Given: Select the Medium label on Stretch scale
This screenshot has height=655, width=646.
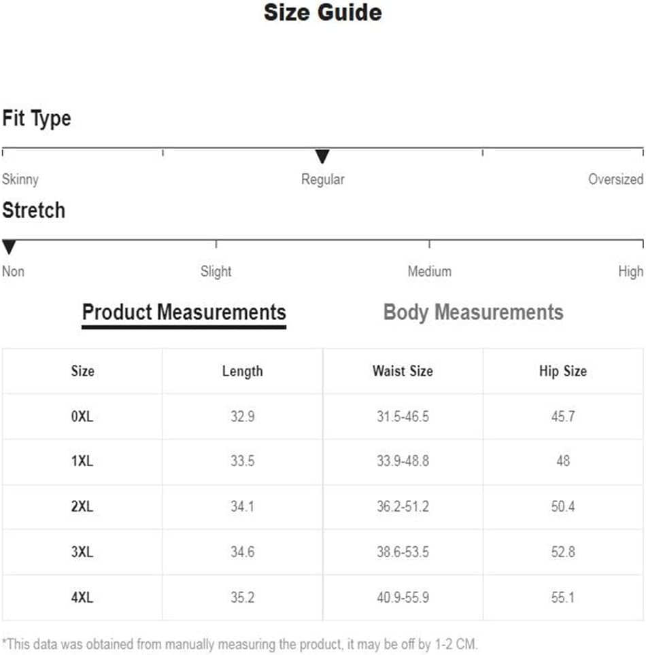Looking at the screenshot, I should (x=429, y=272).
